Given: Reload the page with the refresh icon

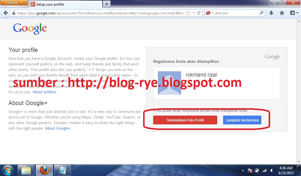Looking at the screenshot, I should click(x=199, y=13).
